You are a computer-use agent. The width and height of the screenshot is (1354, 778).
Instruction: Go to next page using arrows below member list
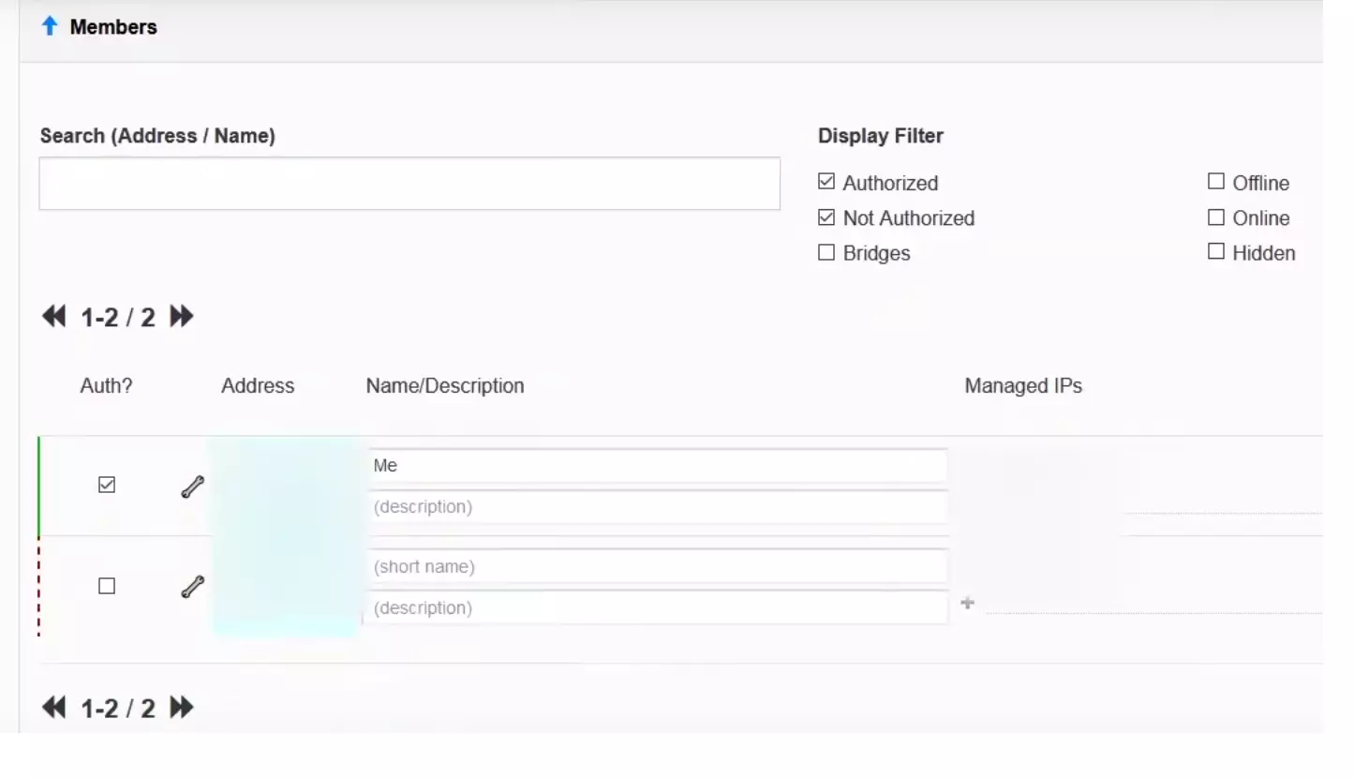182,708
